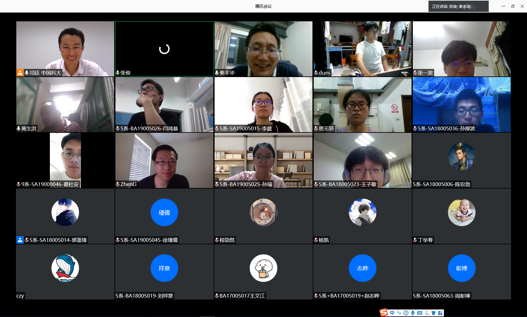
Task: Click the muted mic icon beside 杨凯
Action: click(316, 240)
